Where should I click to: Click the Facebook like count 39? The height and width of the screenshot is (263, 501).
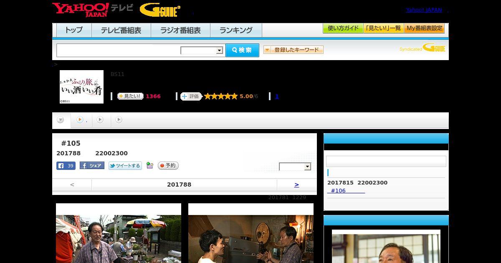tap(66, 166)
